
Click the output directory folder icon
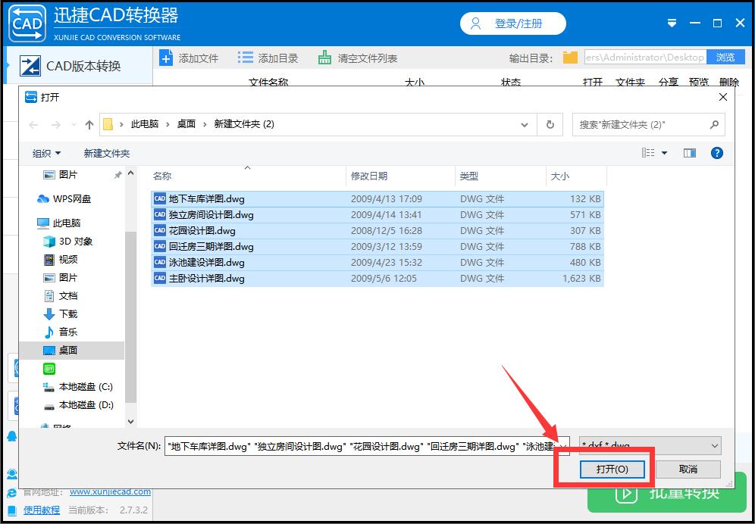tap(569, 57)
